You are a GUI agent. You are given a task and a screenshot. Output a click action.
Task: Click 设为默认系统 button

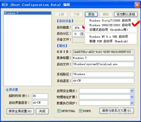126,14
